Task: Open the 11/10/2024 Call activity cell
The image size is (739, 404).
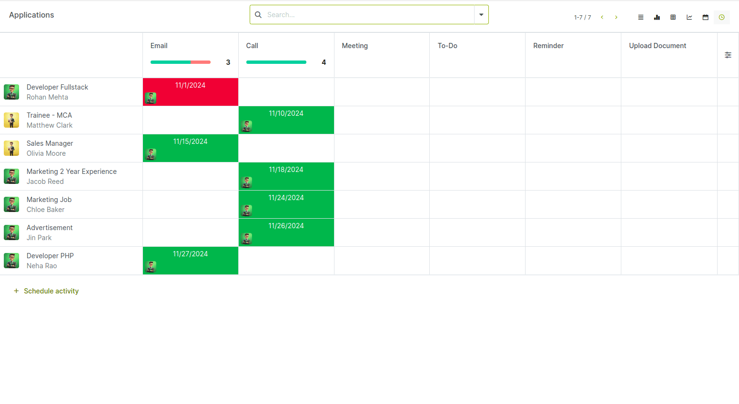Action: point(286,120)
